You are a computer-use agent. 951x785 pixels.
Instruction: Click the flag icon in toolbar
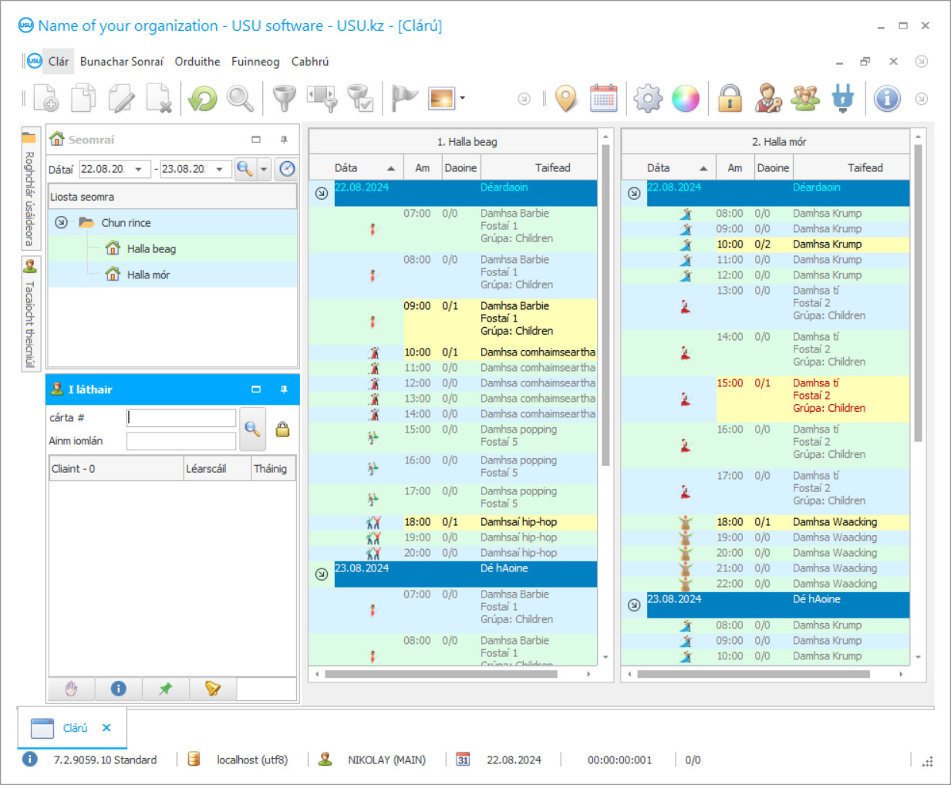[404, 99]
